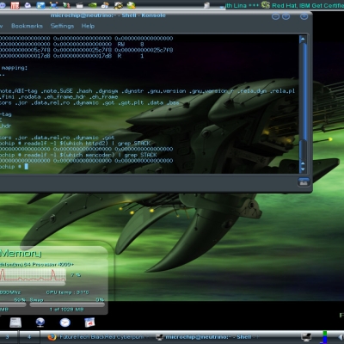Click the Konsole title 'microchip@neutrino:~ - Shell - Konsole'
Image resolution: width=344 pixels, height=344 pixels.
click(x=108, y=15)
